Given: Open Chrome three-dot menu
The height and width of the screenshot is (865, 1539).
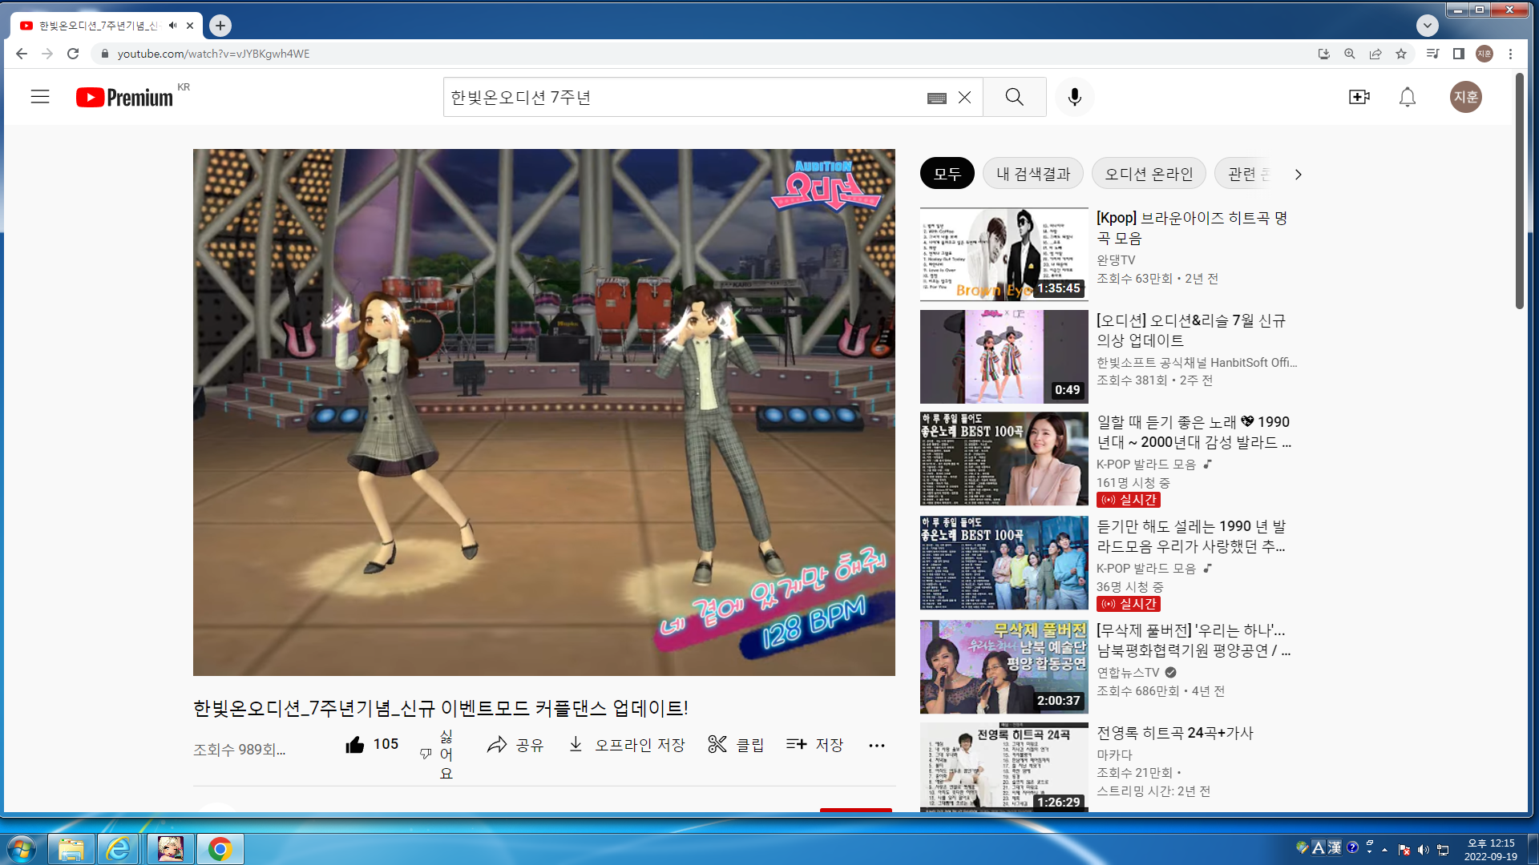Looking at the screenshot, I should tap(1511, 54).
